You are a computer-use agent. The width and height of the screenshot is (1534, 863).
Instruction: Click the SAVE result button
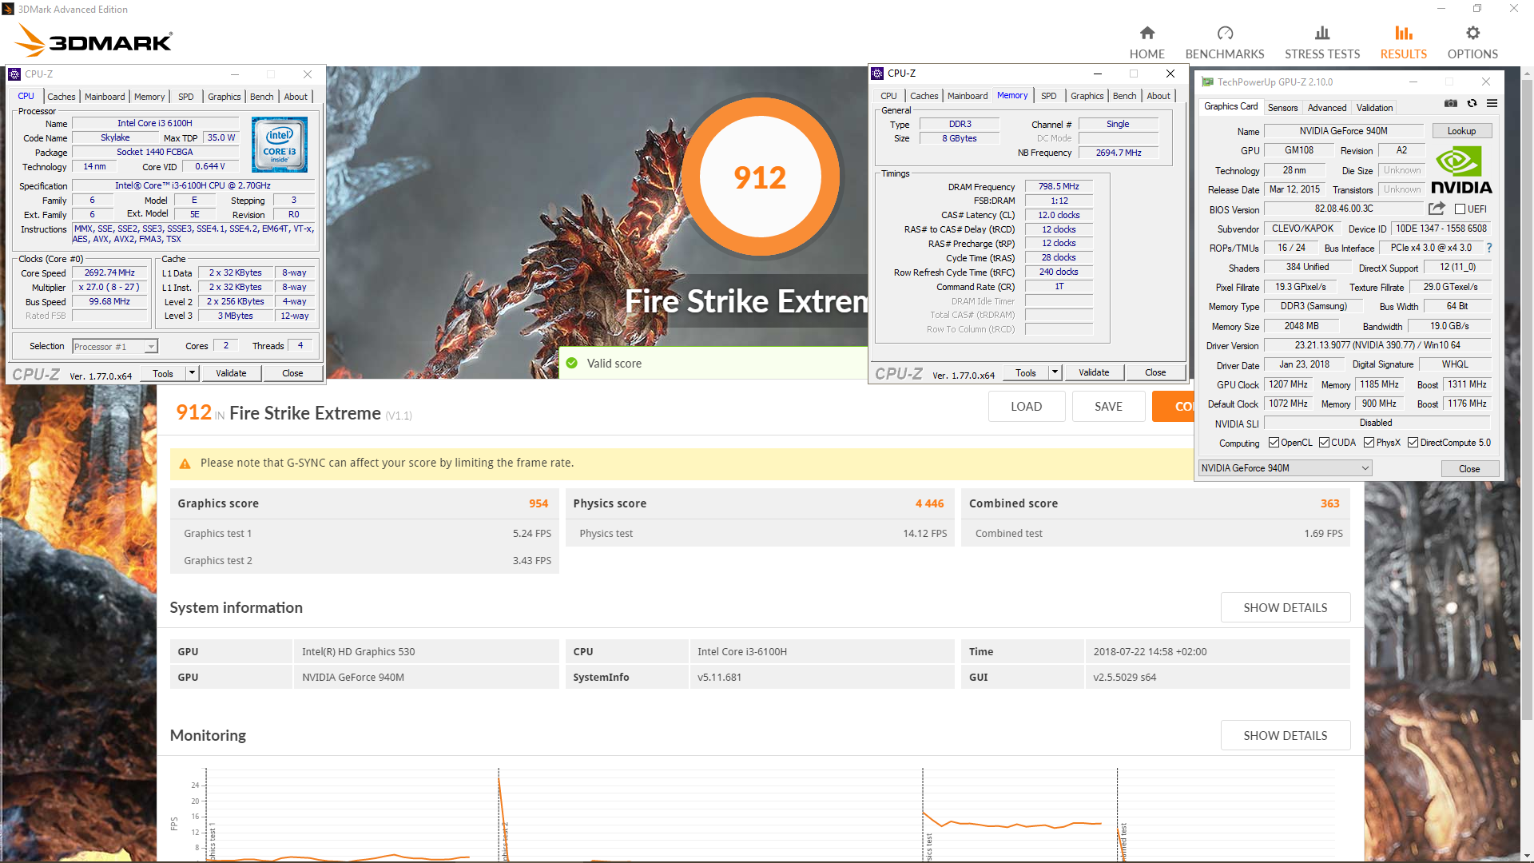1108,407
